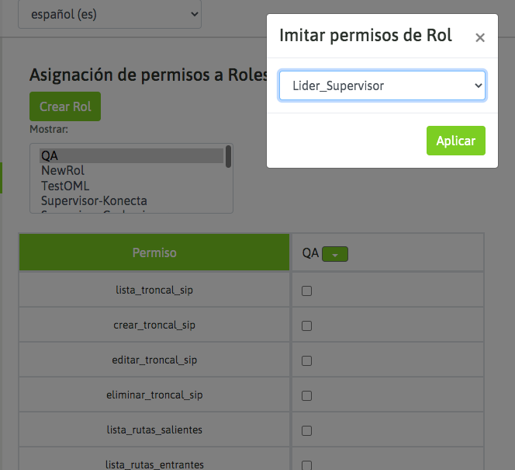
Task: Check the lista_rutas_salientes checkbox
Action: click(x=306, y=430)
